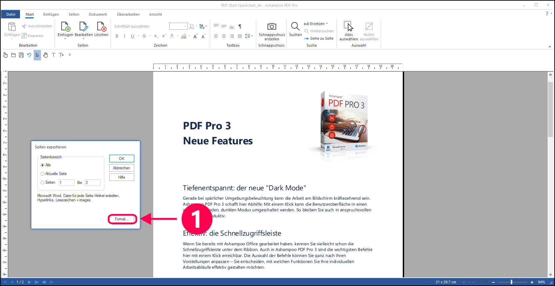The height and width of the screenshot is (286, 555).
Task: Click the vertical scrollbar thumb
Action: coord(550,109)
